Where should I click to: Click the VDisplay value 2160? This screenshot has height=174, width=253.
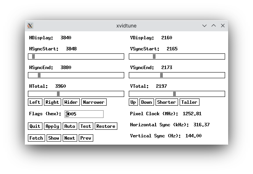pyautogui.click(x=167, y=38)
